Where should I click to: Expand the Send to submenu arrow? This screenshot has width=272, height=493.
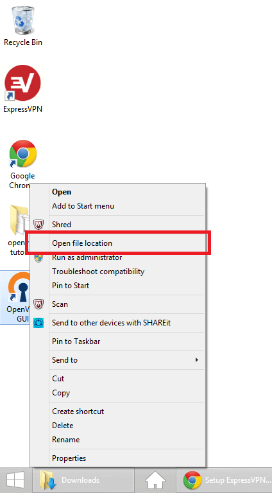click(196, 359)
